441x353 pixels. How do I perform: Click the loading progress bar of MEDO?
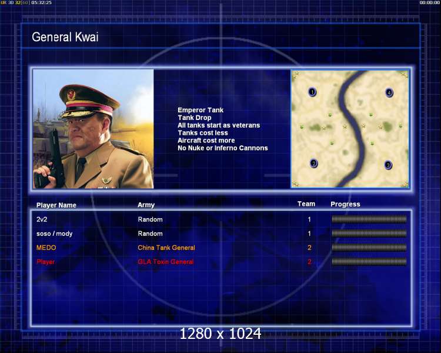coord(369,248)
